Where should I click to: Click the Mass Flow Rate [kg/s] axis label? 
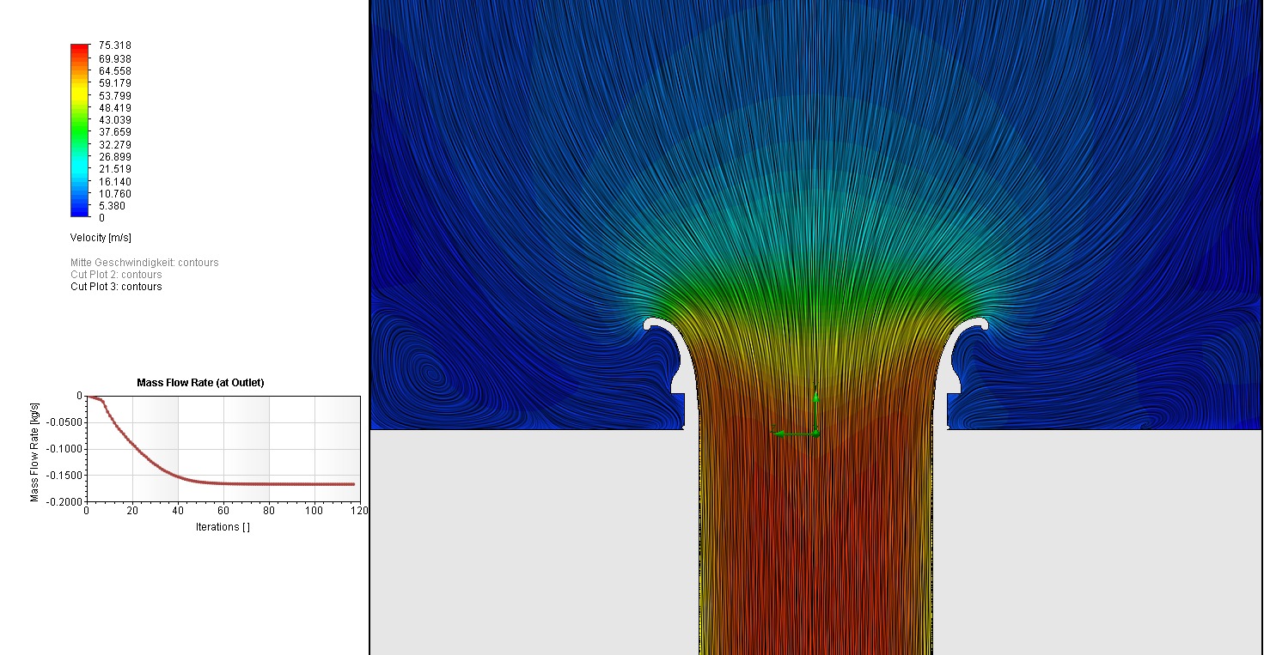35,451
